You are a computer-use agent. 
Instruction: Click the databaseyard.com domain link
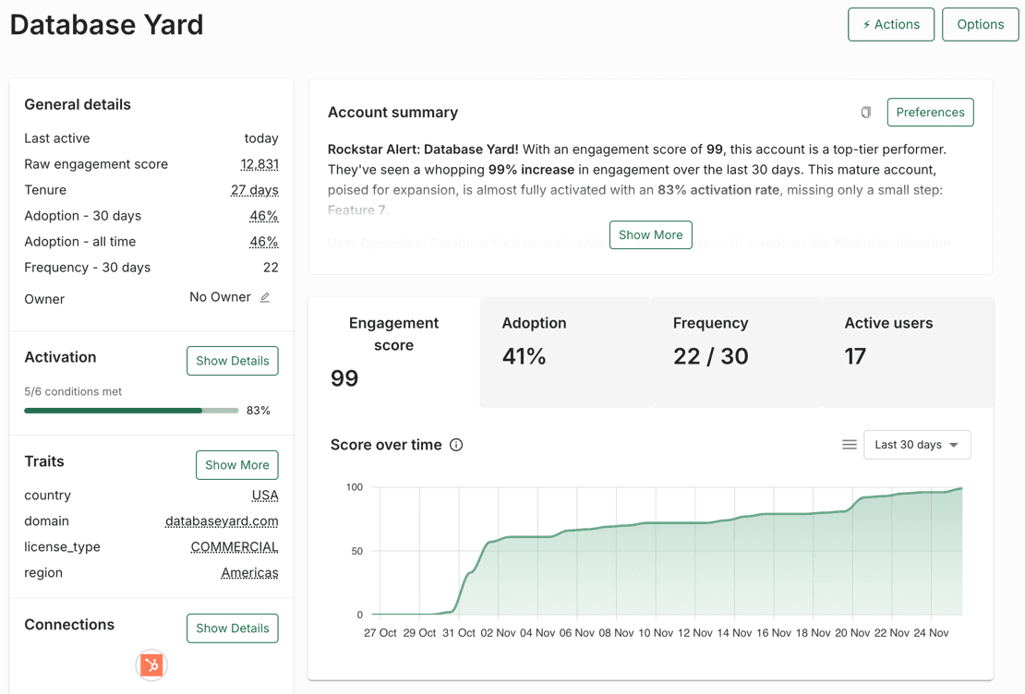222,520
